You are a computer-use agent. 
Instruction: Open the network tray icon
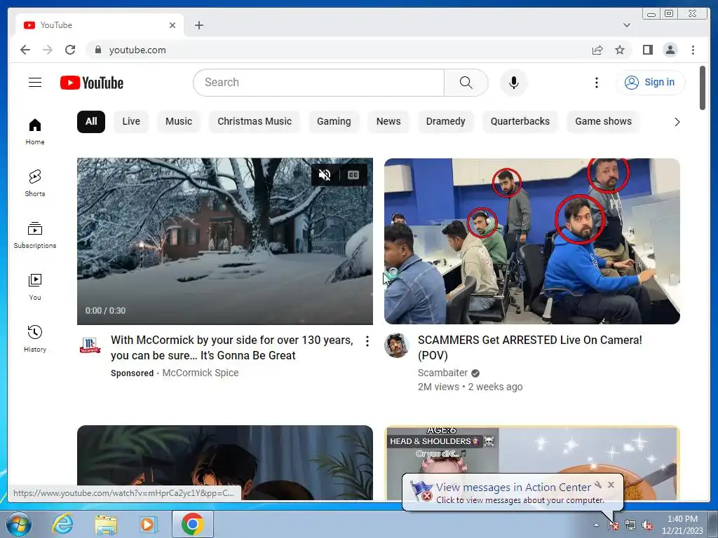(x=630, y=525)
